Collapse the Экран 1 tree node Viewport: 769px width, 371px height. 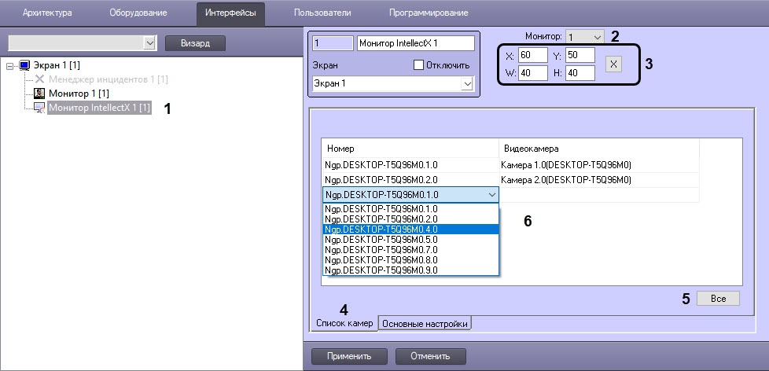9,65
